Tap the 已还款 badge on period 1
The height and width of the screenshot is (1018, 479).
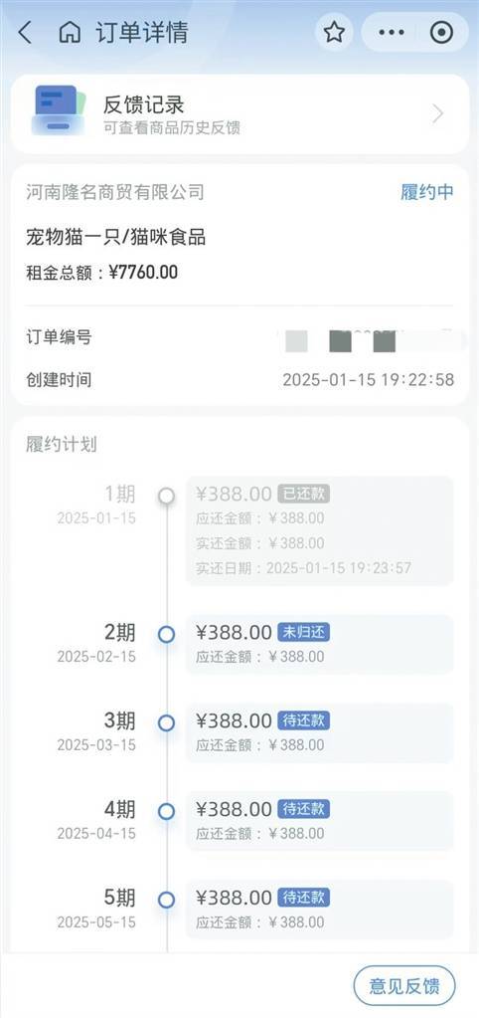[303, 494]
